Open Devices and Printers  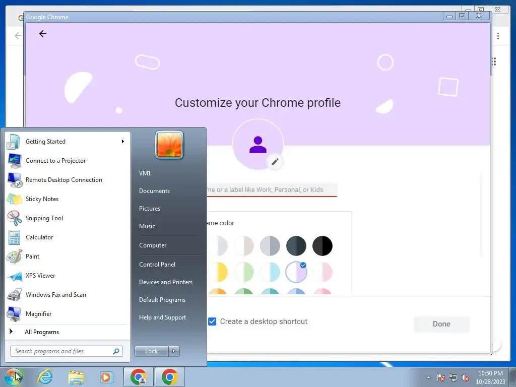pos(165,282)
